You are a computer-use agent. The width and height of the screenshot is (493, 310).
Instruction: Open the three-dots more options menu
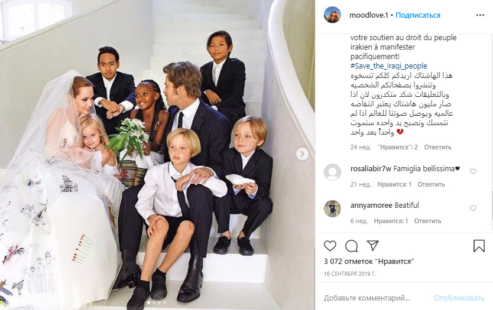pos(480,15)
